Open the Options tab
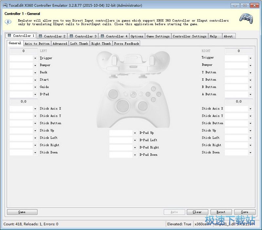The image size is (262, 230). coord(137,36)
